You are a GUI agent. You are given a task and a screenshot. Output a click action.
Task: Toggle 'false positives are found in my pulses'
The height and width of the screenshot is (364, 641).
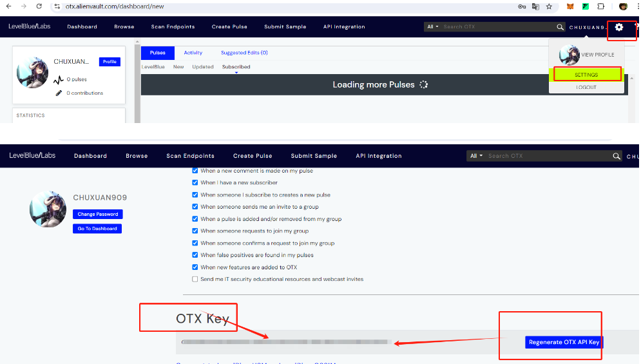click(195, 255)
